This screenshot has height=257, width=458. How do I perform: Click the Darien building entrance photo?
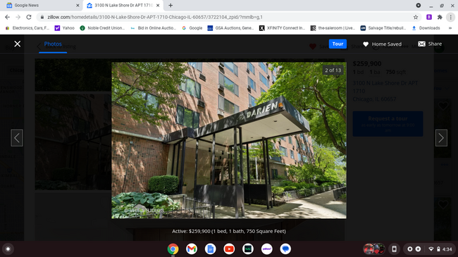click(x=229, y=140)
